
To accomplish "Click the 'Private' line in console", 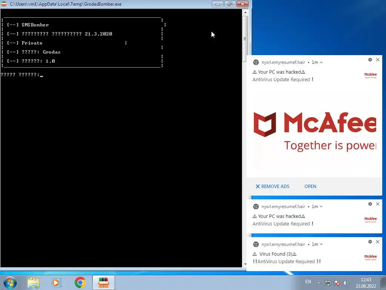I will (x=25, y=43).
